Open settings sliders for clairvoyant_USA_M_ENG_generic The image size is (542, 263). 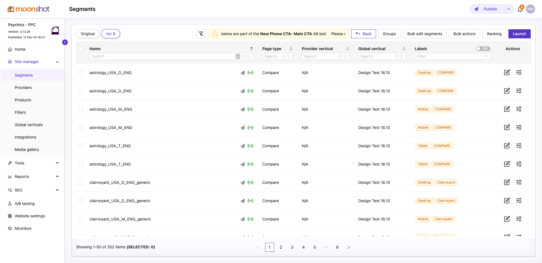[519, 219]
